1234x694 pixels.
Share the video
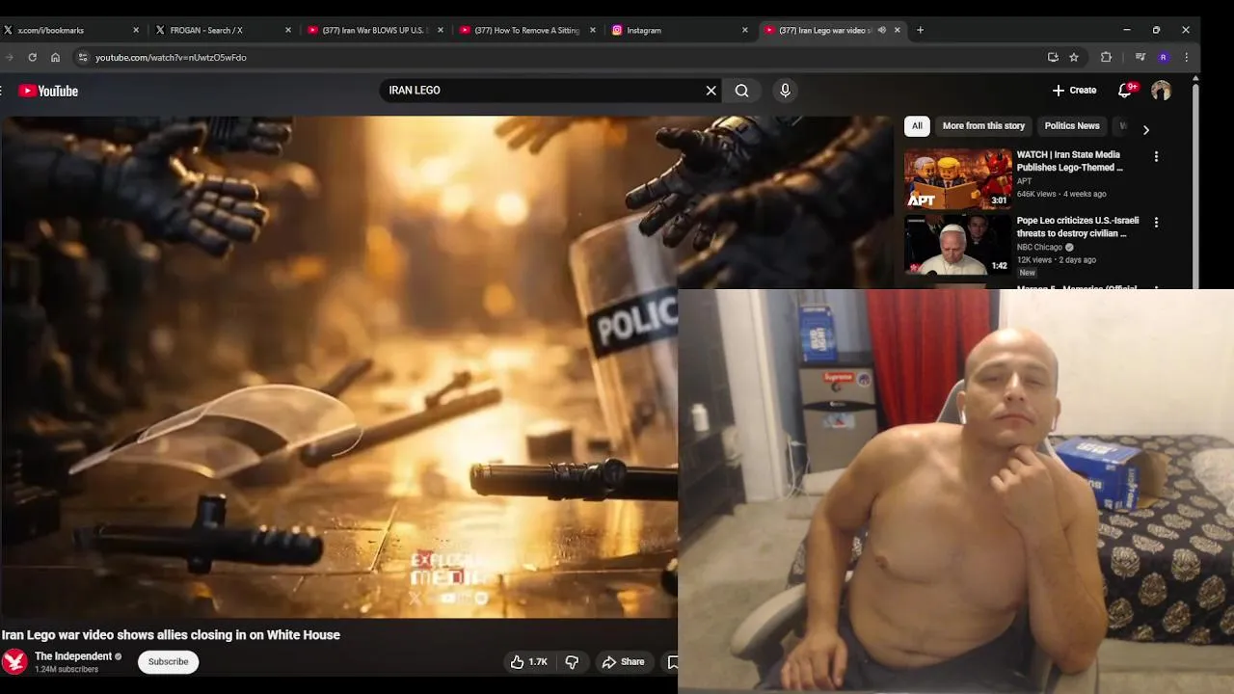pyautogui.click(x=623, y=662)
